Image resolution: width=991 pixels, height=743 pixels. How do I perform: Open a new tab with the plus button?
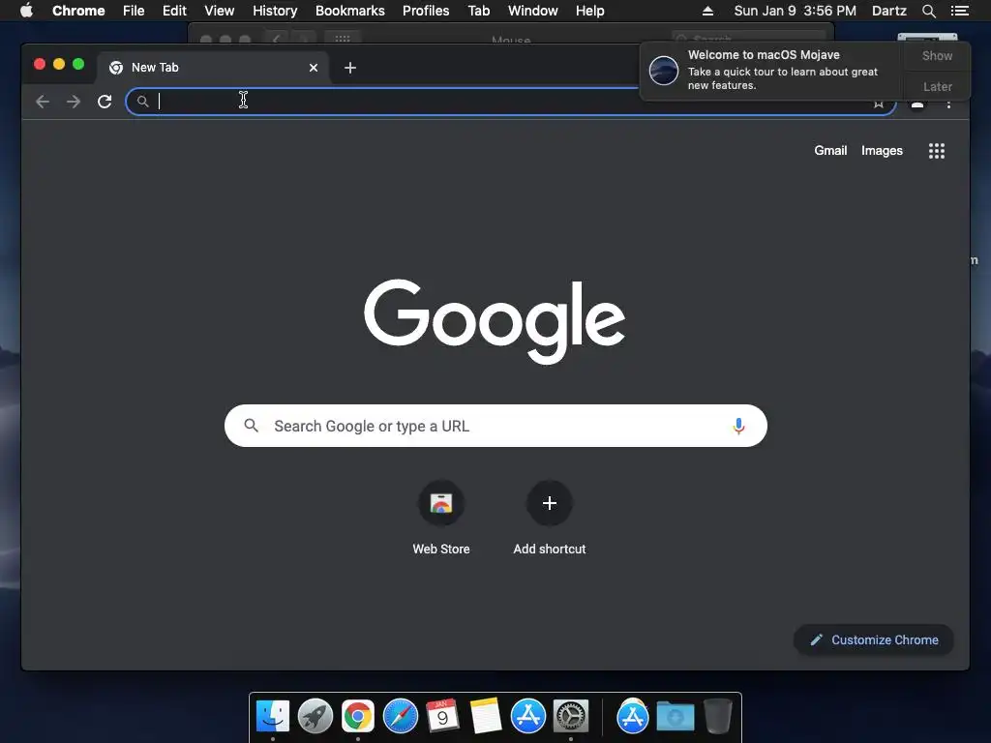click(x=350, y=68)
